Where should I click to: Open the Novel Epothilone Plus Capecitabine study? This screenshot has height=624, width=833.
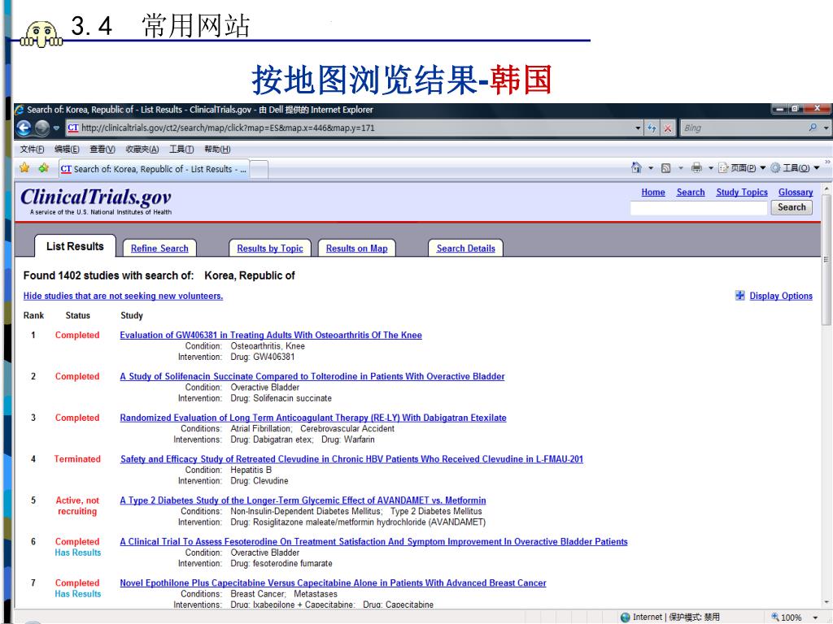coord(333,583)
